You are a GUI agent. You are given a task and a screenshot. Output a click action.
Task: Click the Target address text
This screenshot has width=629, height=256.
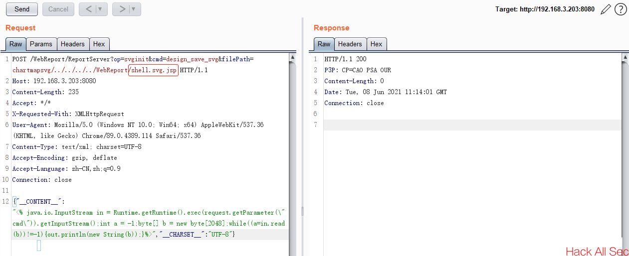tap(545, 9)
